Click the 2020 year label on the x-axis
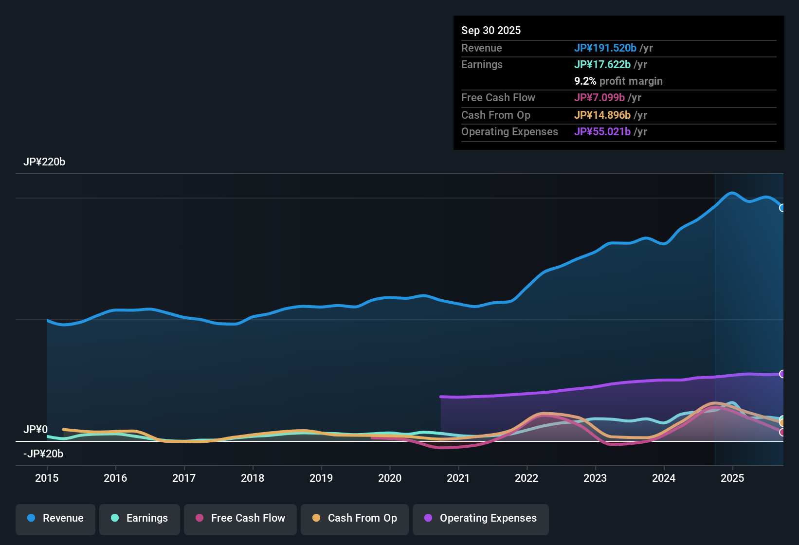The width and height of the screenshot is (799, 545). point(389,478)
